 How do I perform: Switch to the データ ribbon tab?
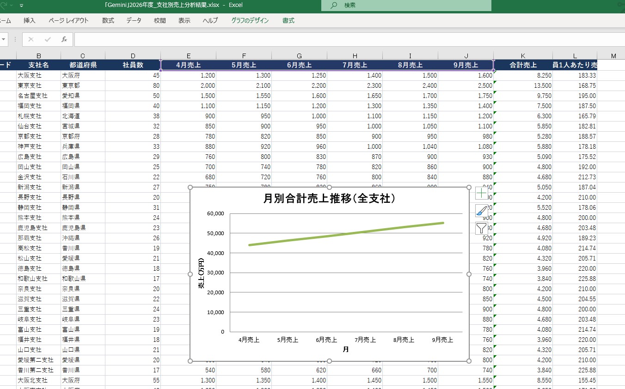point(134,20)
